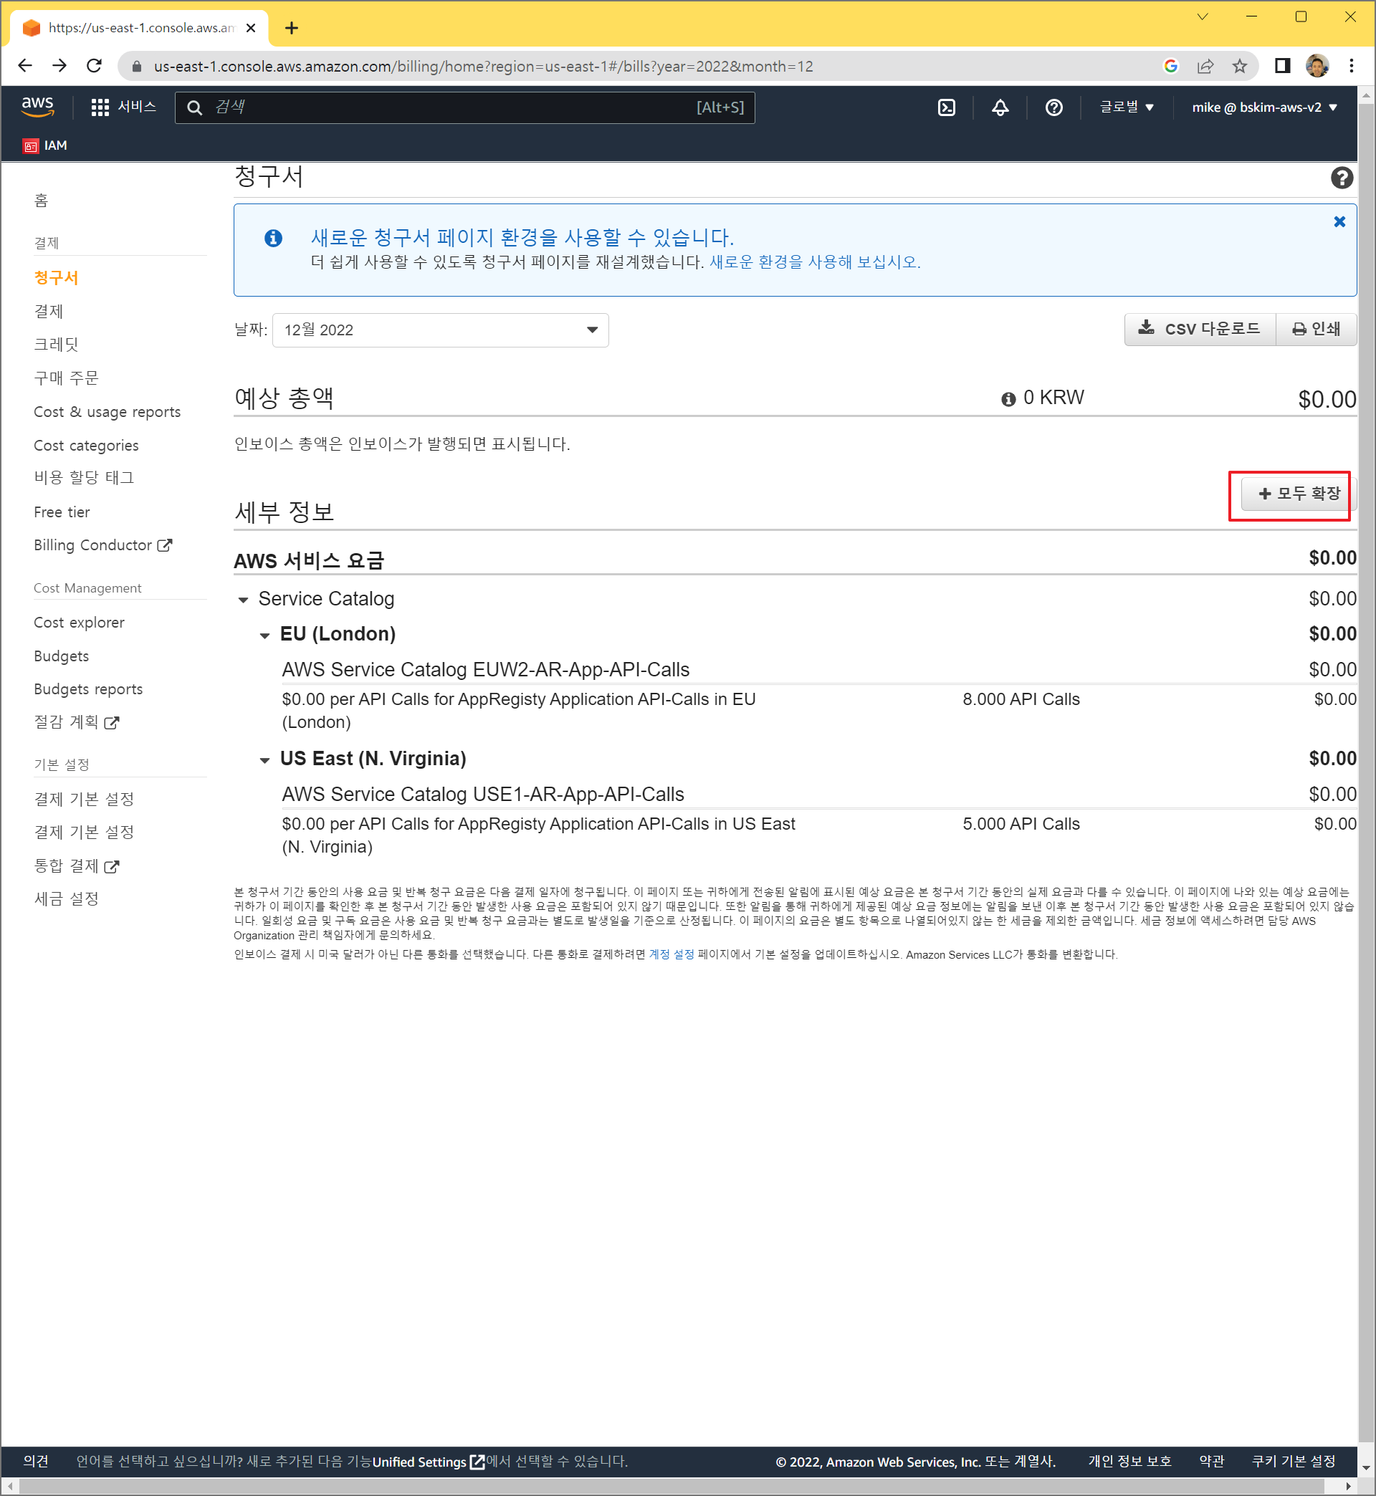Open the 서비스 services grid menu

(x=123, y=107)
